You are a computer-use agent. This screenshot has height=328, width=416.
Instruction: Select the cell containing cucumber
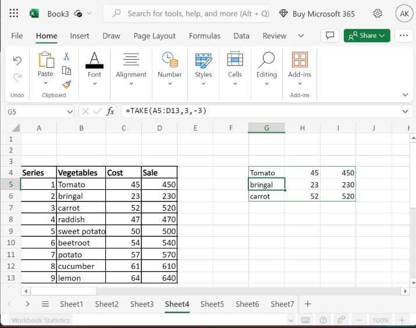pos(81,266)
